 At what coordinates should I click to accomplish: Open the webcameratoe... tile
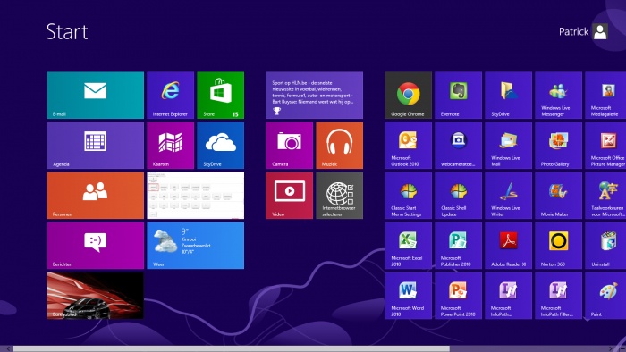(x=458, y=146)
